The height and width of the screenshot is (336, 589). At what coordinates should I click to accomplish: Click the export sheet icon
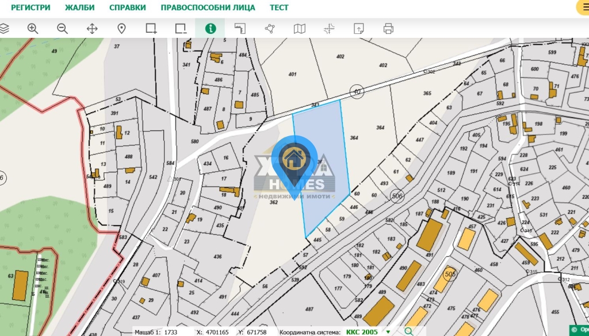359,29
